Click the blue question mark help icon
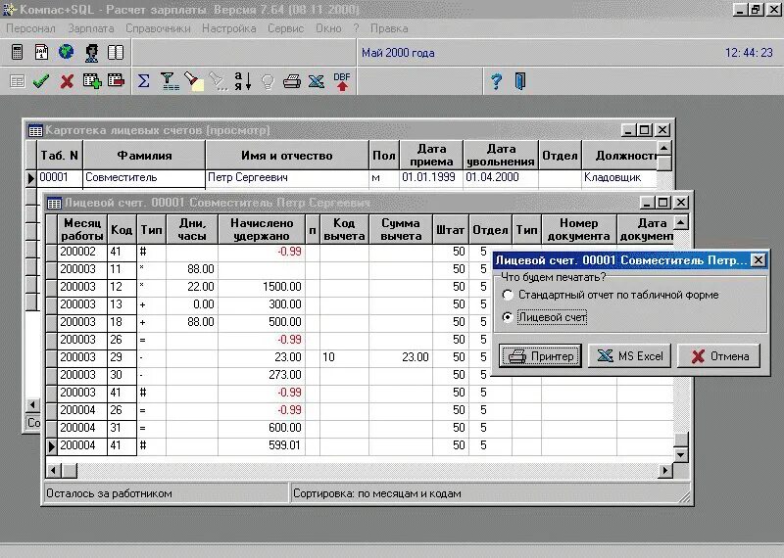 tap(496, 81)
